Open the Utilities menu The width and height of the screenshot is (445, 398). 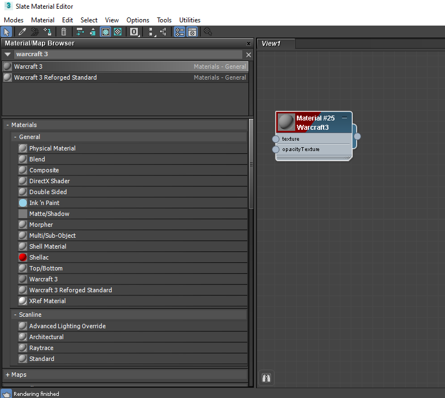[190, 20]
